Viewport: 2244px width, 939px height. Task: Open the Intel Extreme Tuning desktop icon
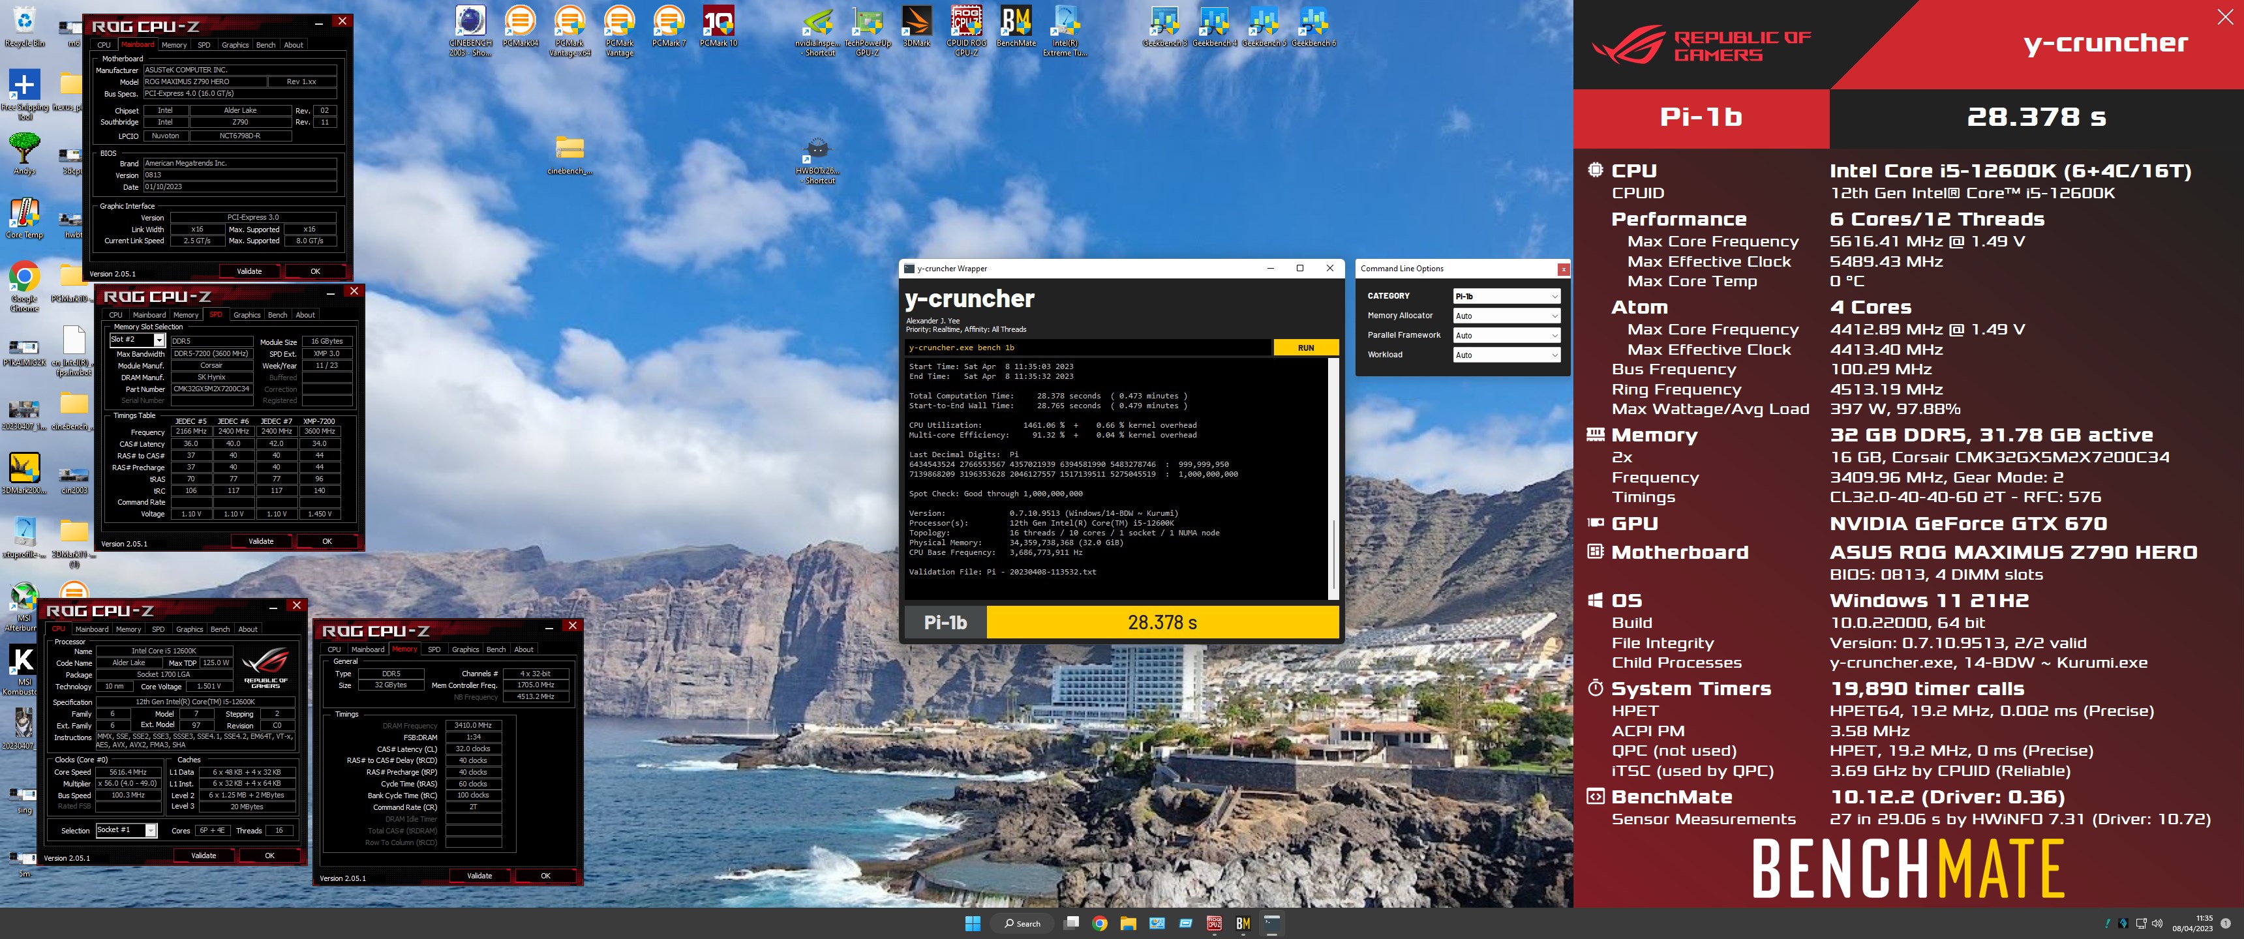click(1065, 29)
